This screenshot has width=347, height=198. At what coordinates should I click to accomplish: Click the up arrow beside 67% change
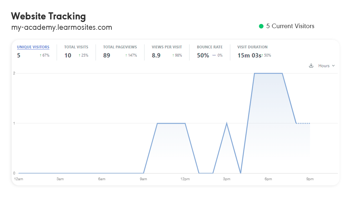(x=40, y=55)
